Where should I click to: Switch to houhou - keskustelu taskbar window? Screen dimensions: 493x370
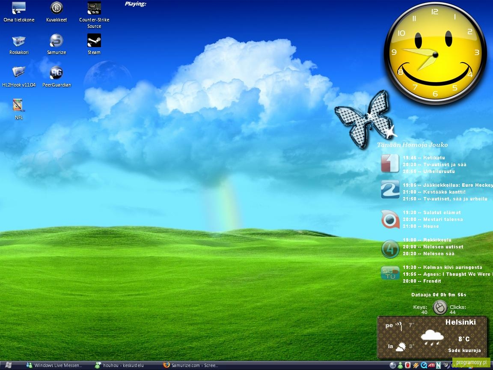pos(119,365)
